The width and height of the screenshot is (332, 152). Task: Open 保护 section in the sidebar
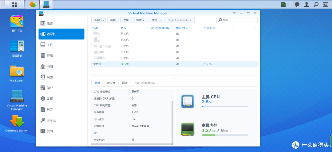(x=61, y=88)
